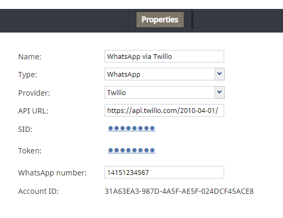283x218 pixels.
Task: Click the Provider: field label
Action: [34, 93]
